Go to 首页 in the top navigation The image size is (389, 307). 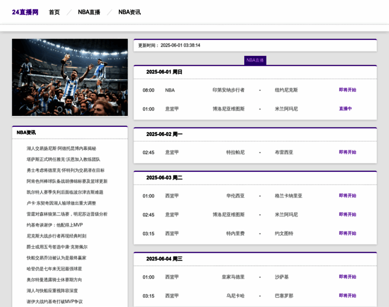54,12
